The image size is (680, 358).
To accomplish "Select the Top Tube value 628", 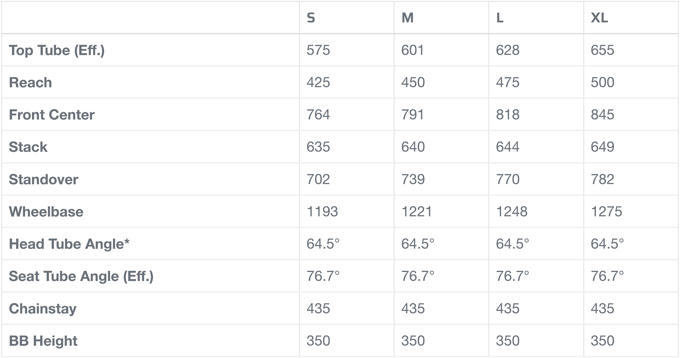I will pos(508,50).
